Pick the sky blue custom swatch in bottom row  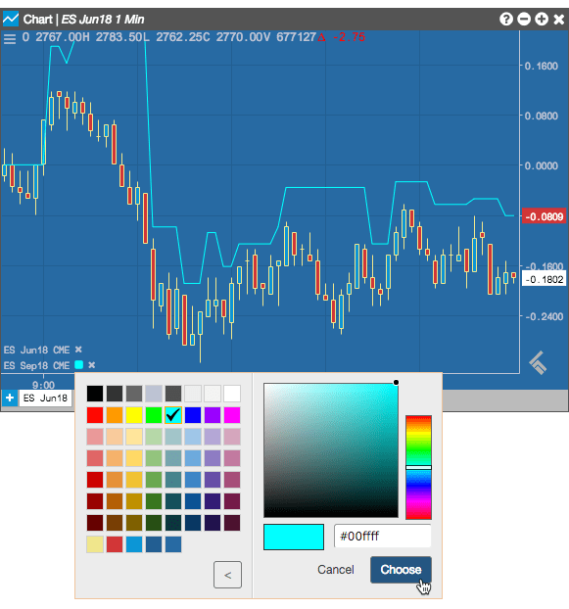pyautogui.click(x=134, y=544)
